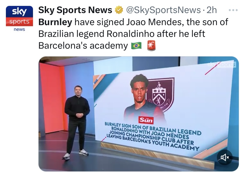
Task: Click the Brazil flag emoji
Action: click(x=136, y=46)
